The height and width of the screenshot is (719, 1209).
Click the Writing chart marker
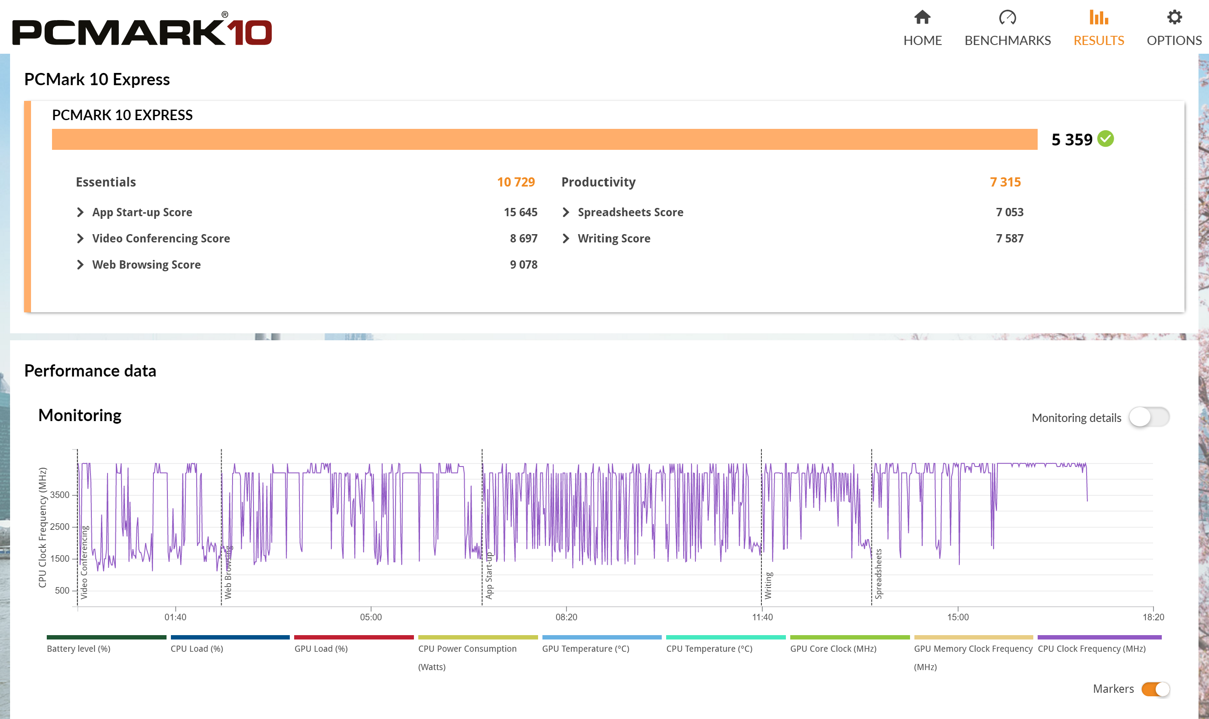(768, 585)
